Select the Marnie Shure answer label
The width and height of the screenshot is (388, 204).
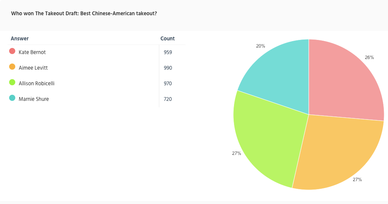click(x=34, y=99)
